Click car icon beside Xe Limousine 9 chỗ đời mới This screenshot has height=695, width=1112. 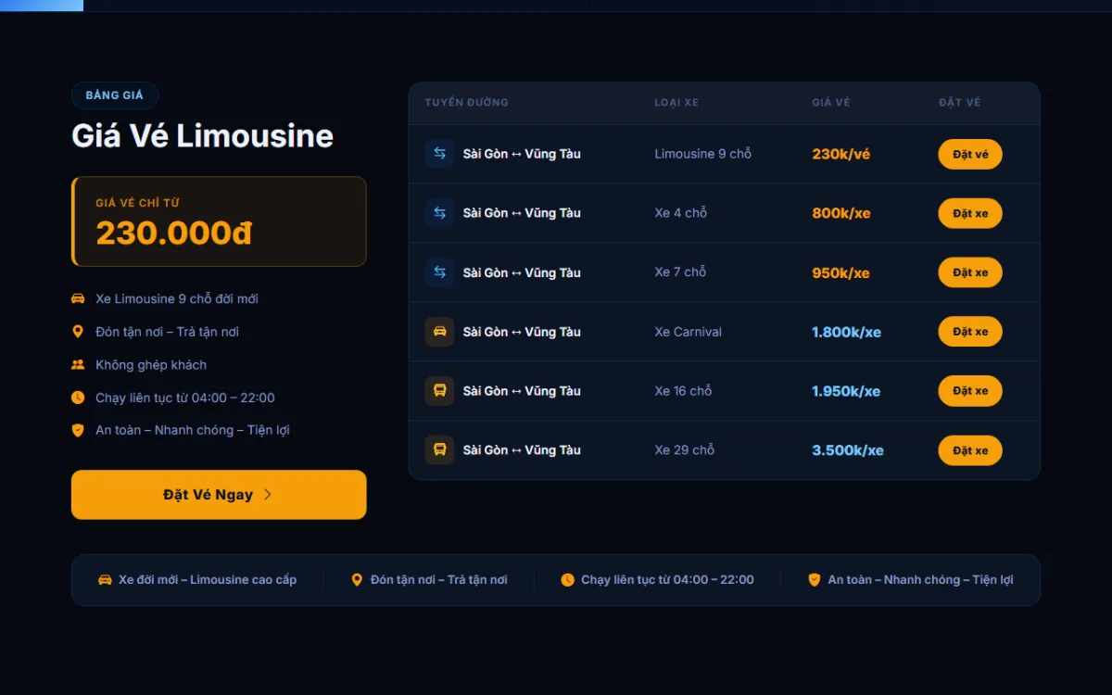pos(78,298)
